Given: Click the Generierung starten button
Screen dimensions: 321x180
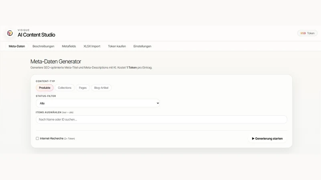Looking at the screenshot, I should pyautogui.click(x=267, y=138).
